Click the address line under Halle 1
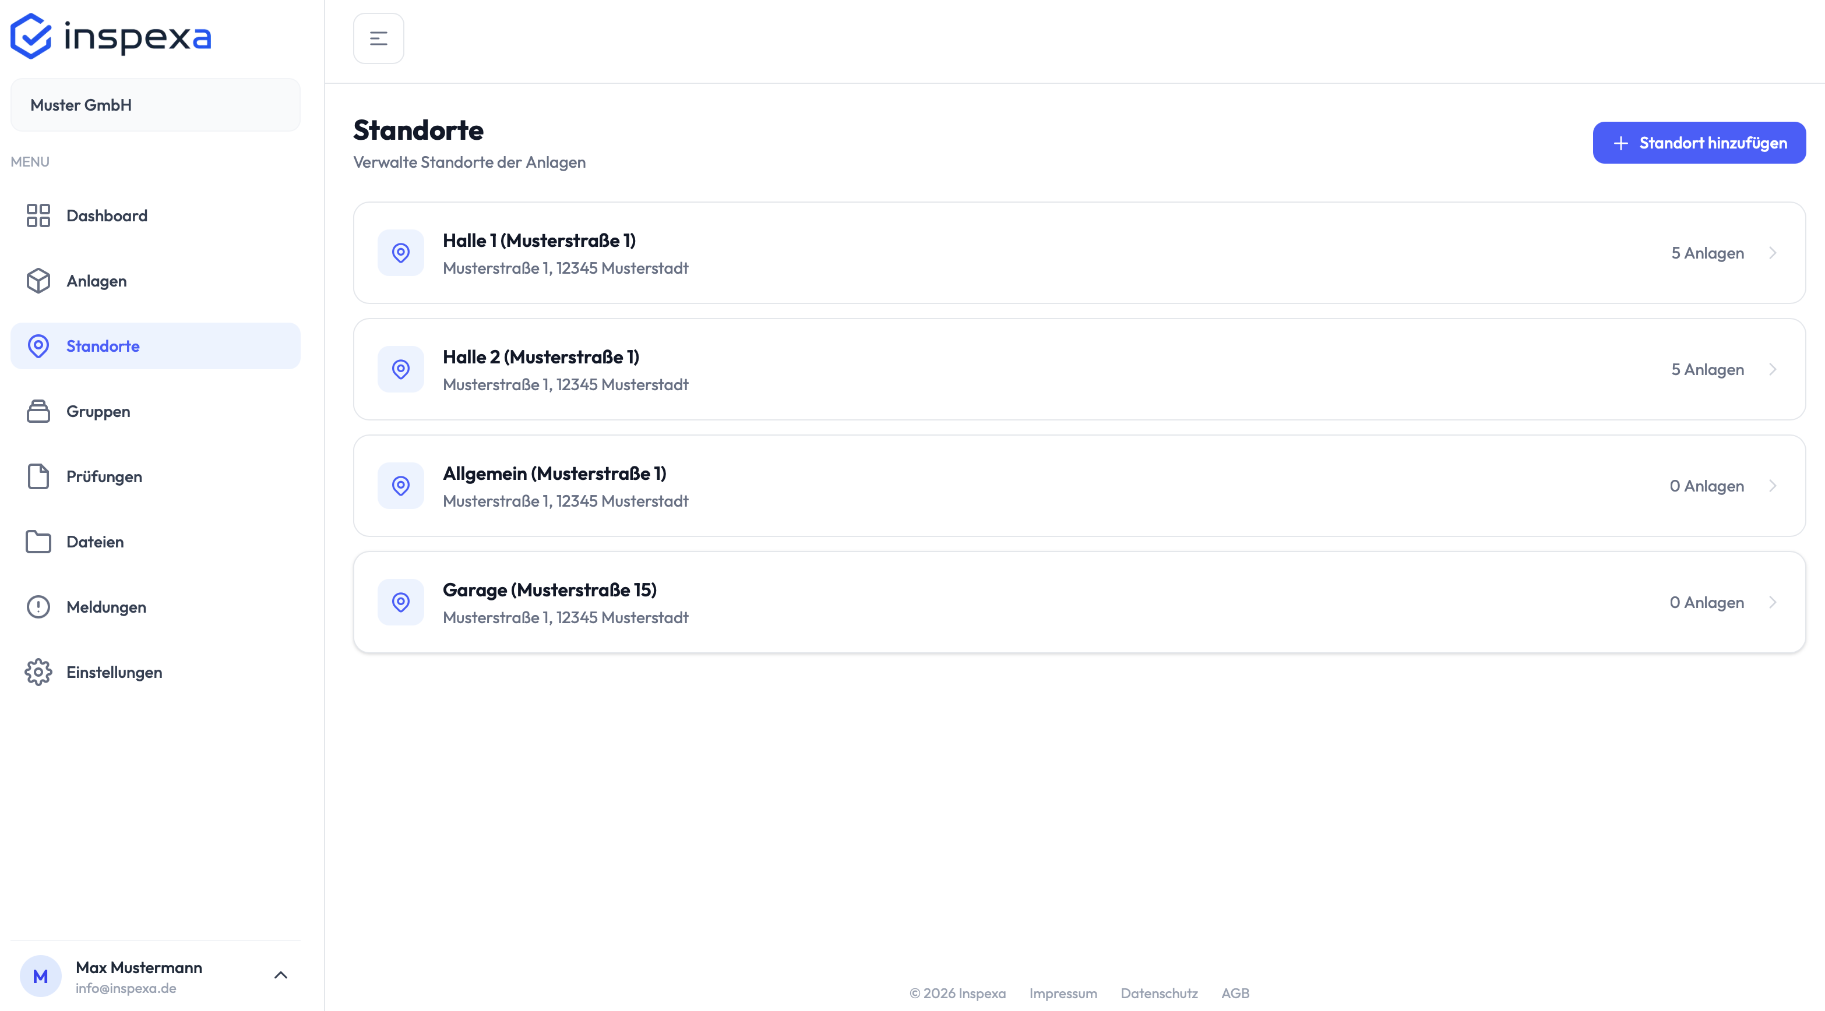 (x=565, y=268)
